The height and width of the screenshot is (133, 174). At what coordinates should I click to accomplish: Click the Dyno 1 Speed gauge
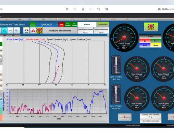coord(137,69)
